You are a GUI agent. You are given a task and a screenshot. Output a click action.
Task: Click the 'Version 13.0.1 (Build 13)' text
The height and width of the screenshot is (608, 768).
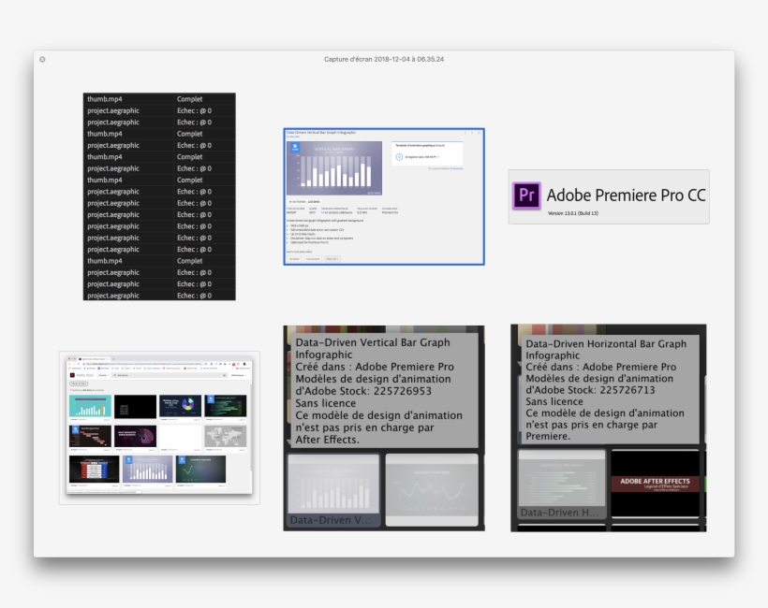click(x=572, y=213)
